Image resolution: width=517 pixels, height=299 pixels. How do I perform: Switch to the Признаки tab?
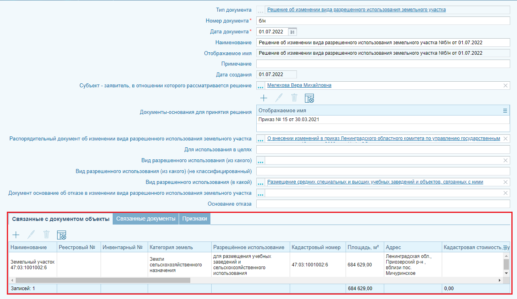tap(194, 219)
